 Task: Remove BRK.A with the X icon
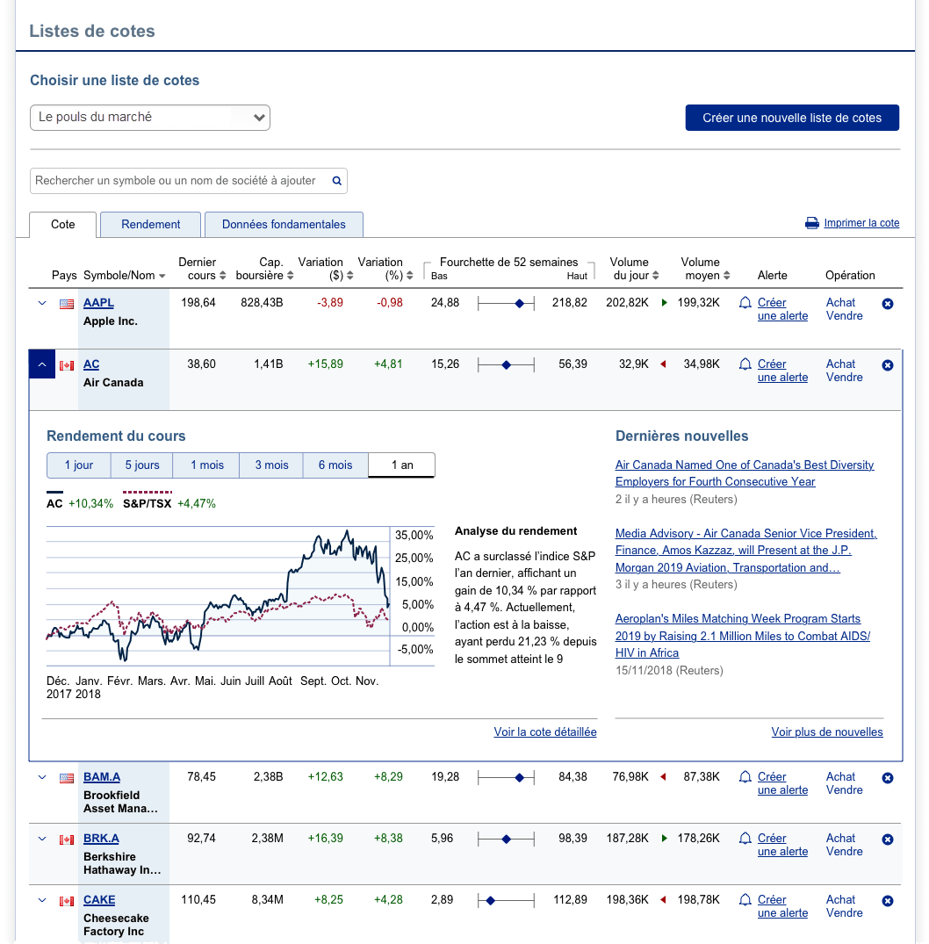tap(888, 840)
